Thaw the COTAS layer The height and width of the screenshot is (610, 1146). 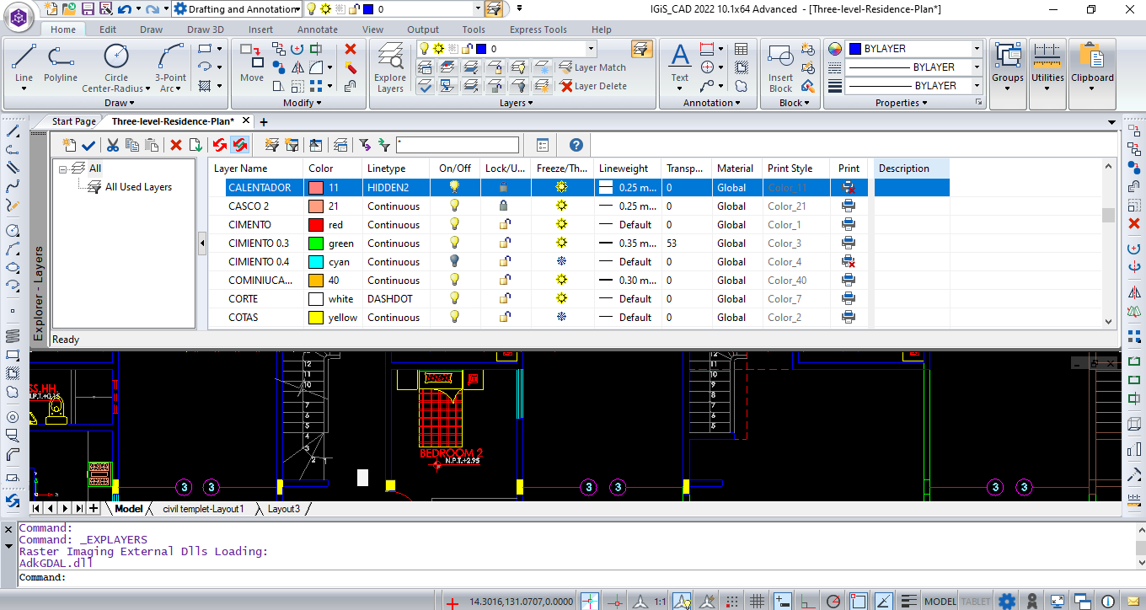pos(561,318)
